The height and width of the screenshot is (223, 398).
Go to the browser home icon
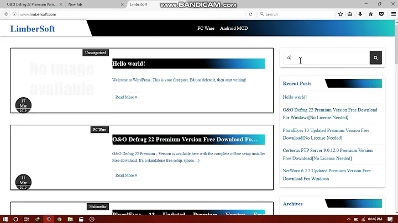tap(370, 14)
